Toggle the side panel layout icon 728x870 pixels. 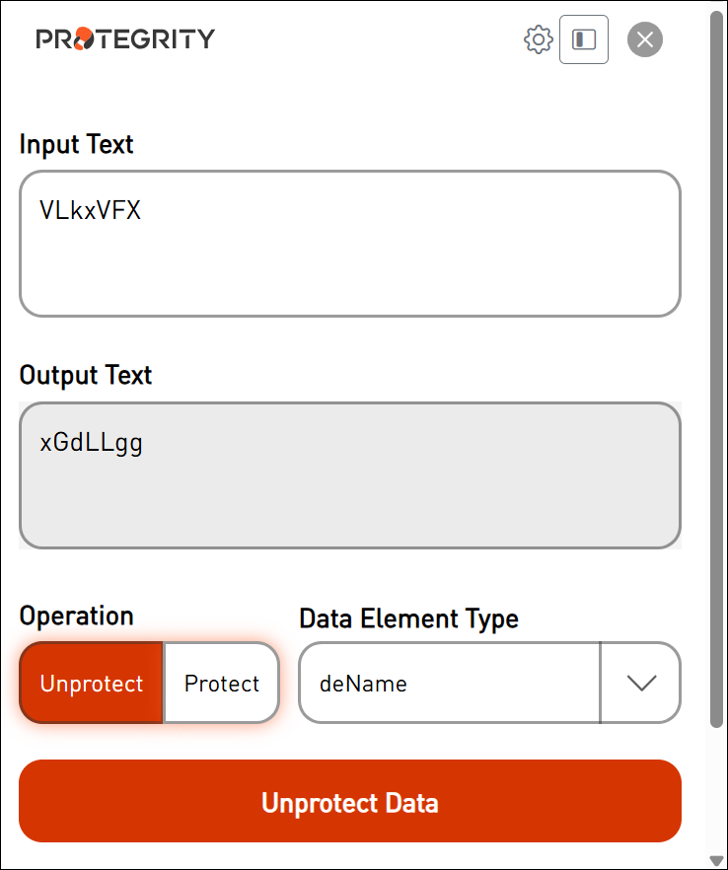tap(584, 39)
